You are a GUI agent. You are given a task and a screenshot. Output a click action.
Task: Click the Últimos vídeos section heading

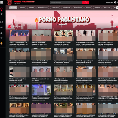(17, 27)
